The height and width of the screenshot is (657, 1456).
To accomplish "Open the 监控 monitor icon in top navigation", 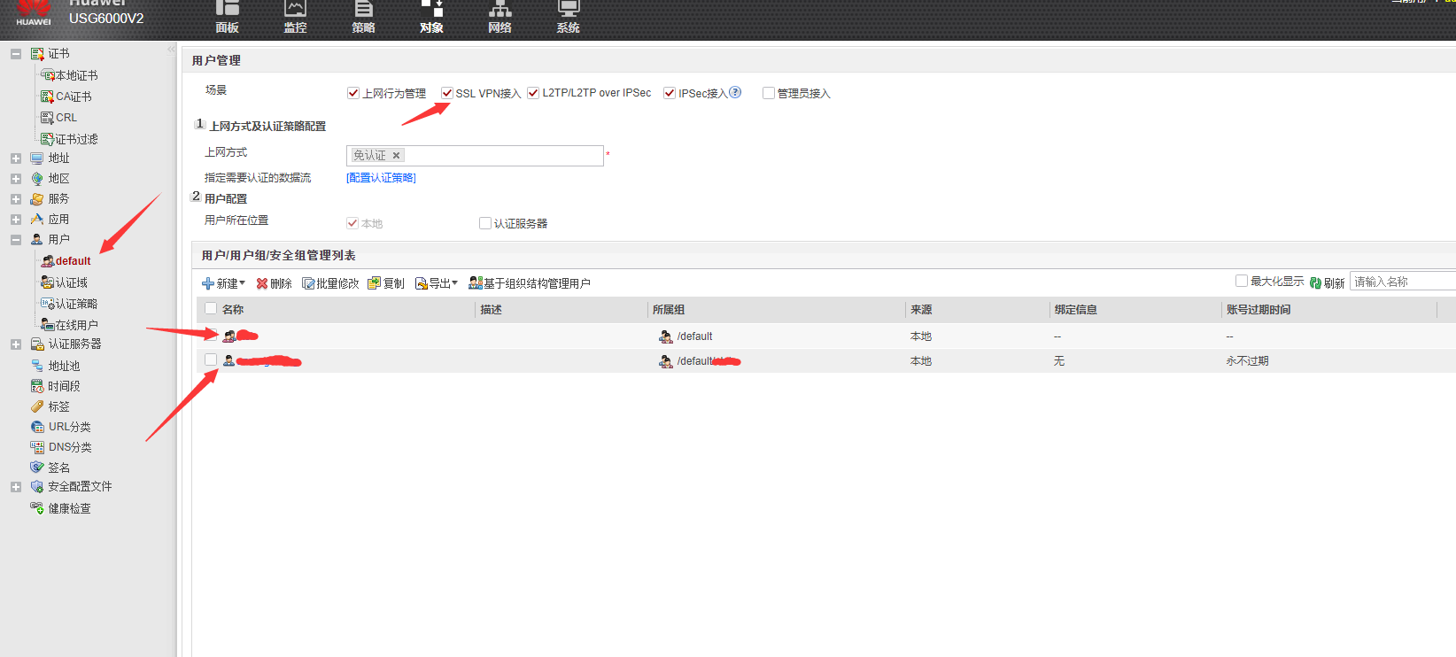I will point(295,10).
